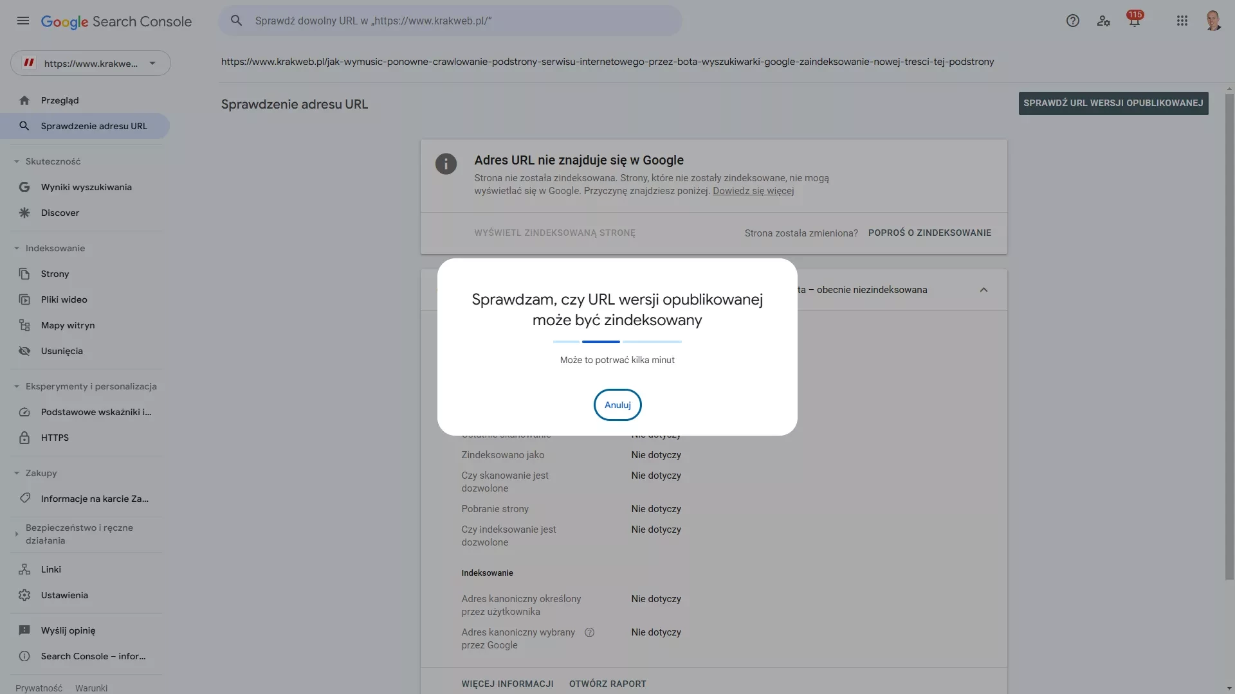This screenshot has width=1235, height=694.
Task: Open Warunki footer link
Action: point(91,688)
